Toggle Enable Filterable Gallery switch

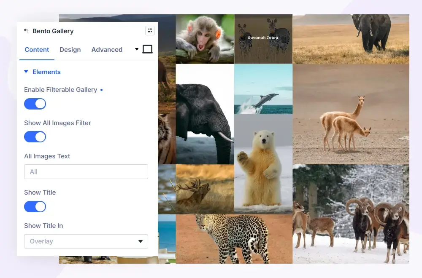point(35,104)
